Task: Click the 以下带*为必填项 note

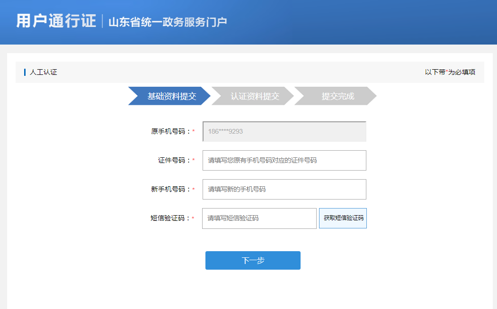Action: [x=450, y=72]
